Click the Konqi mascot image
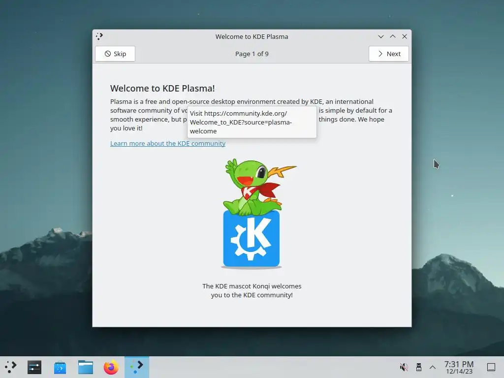The height and width of the screenshot is (378, 504). click(252, 213)
